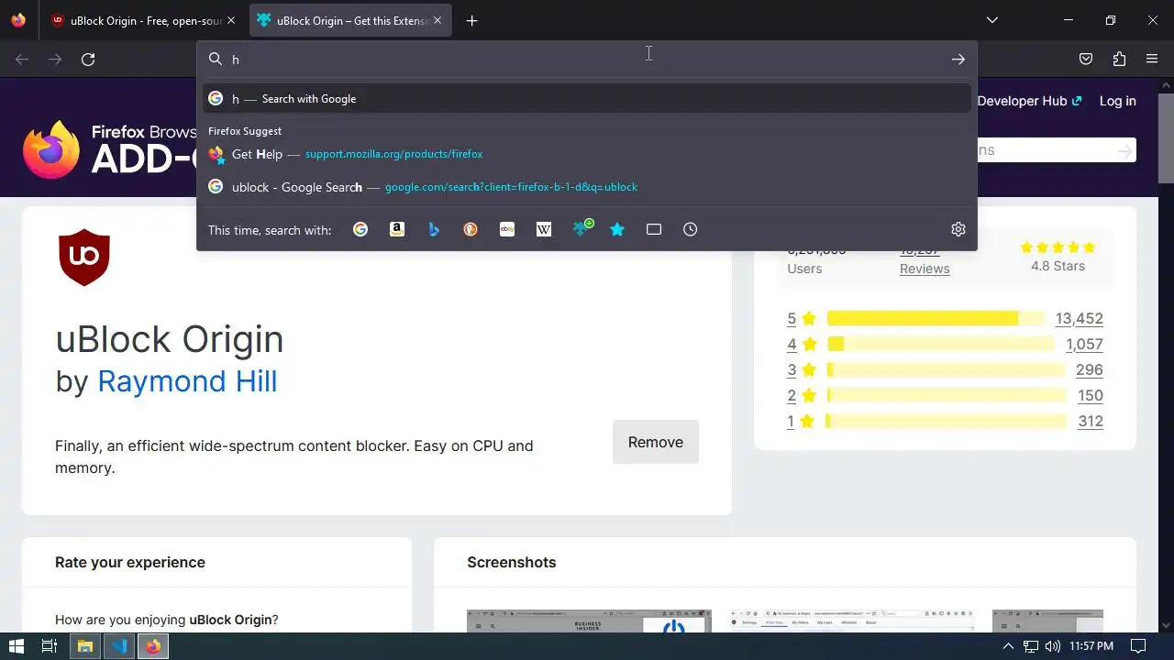The height and width of the screenshot is (660, 1174).
Task: Click the five-star rating bar
Action: click(x=936, y=318)
